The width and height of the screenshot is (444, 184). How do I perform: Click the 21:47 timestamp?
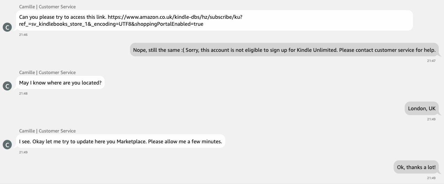[x=431, y=61]
